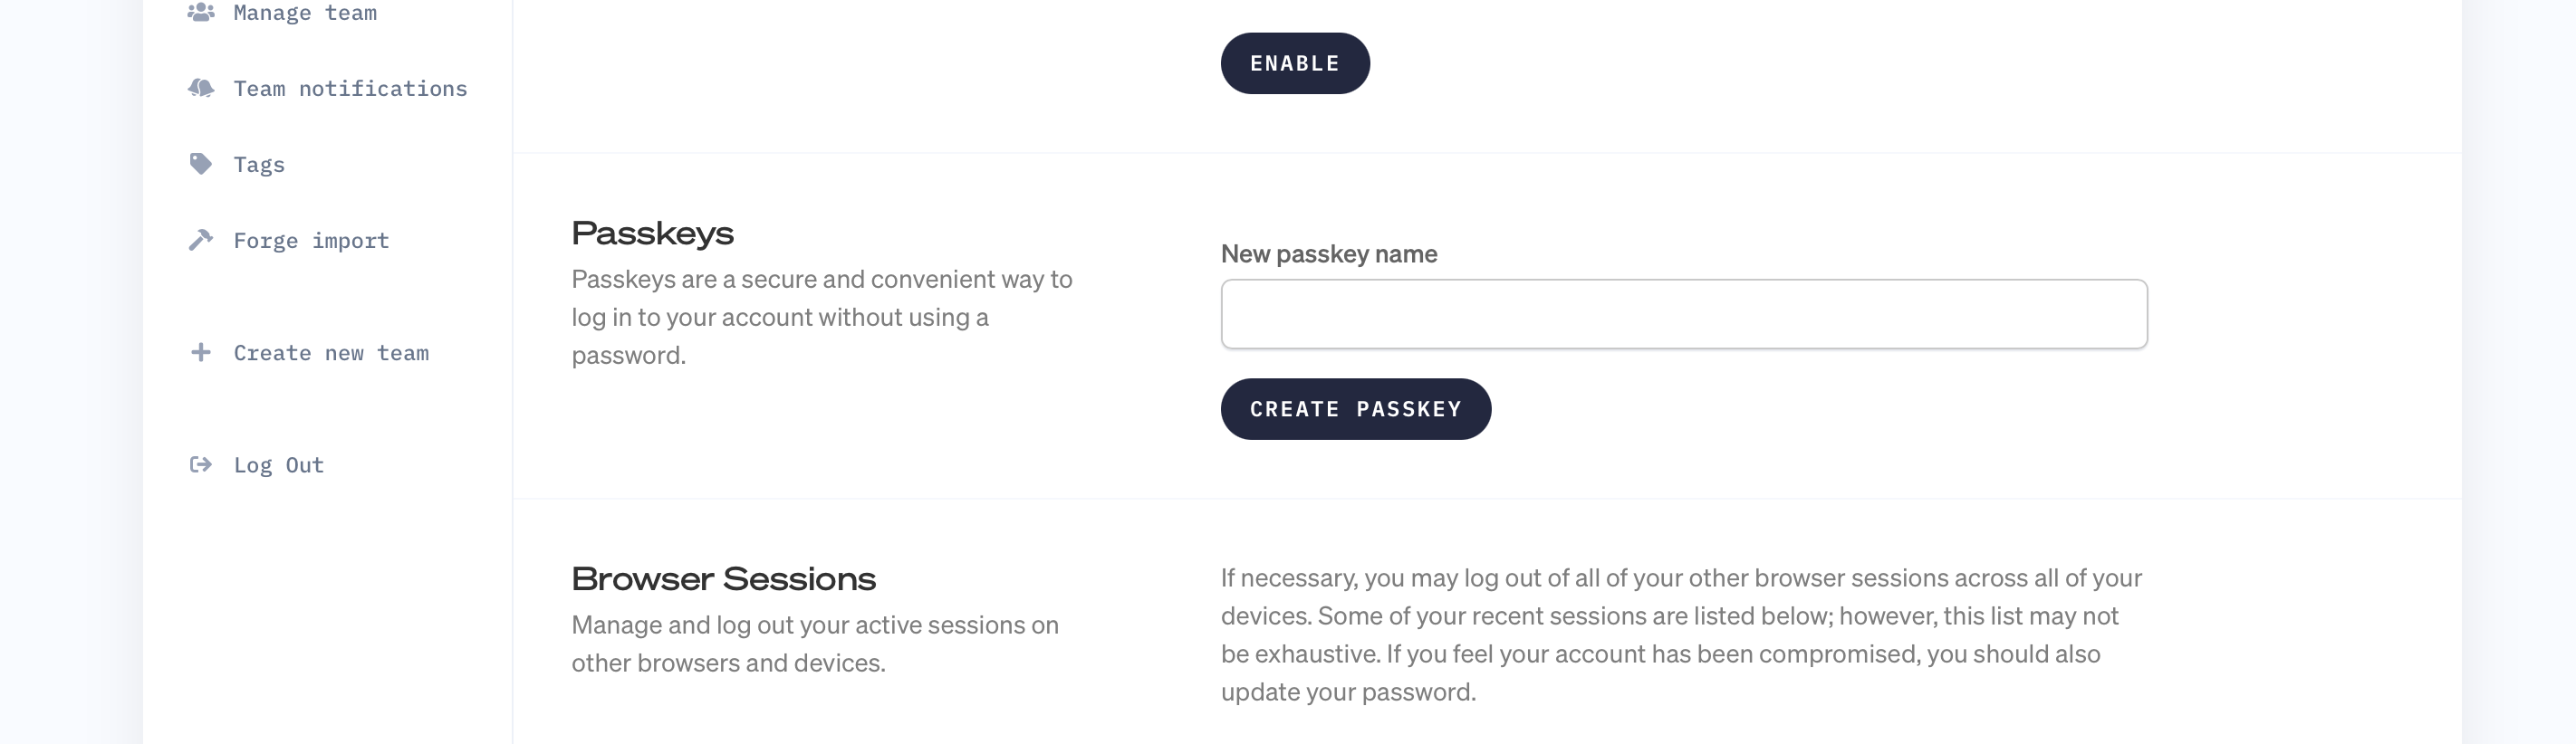Click the plus icon for new team
The image size is (2576, 744).
point(201,352)
